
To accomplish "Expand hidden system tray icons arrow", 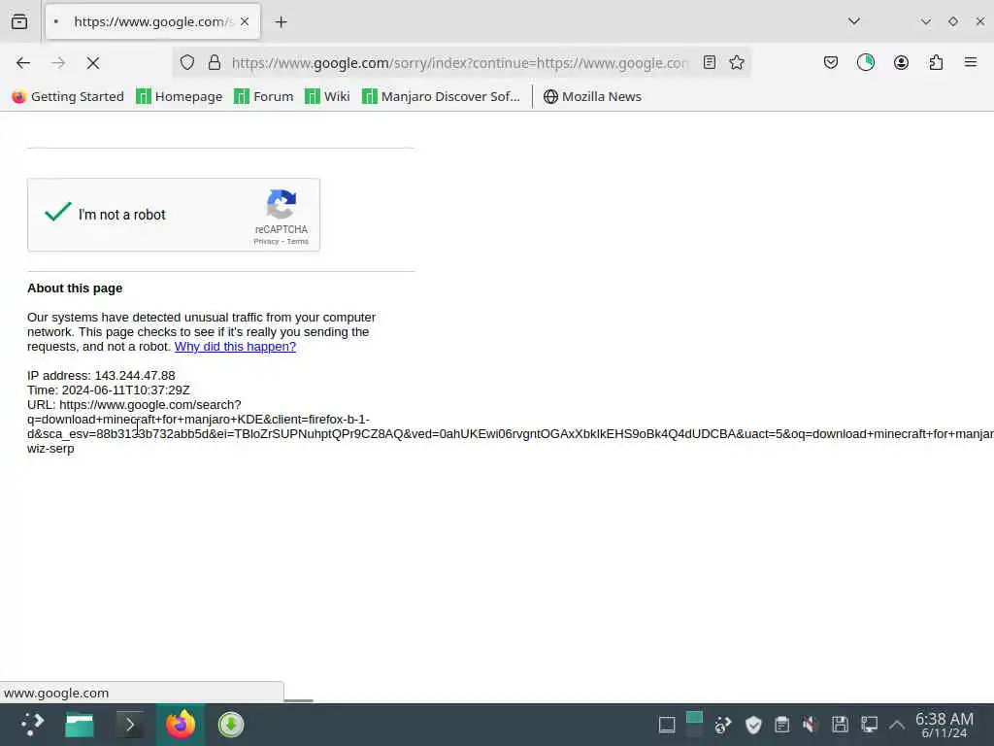I will coord(897,725).
